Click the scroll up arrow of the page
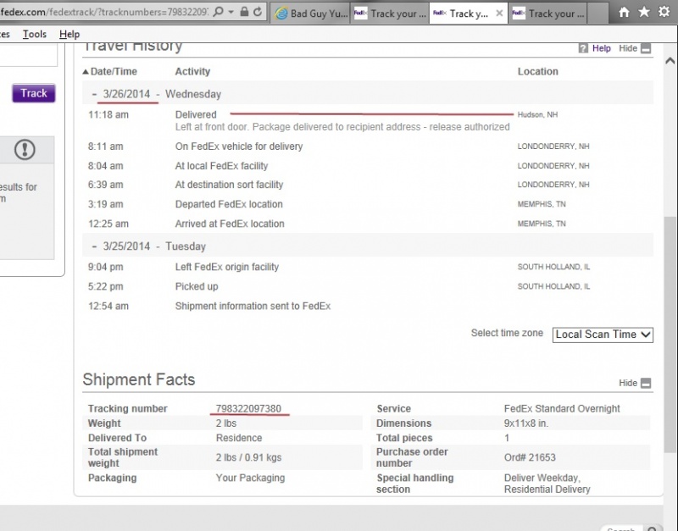 [x=670, y=61]
